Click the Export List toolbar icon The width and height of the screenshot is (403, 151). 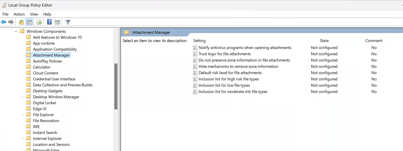[39, 22]
